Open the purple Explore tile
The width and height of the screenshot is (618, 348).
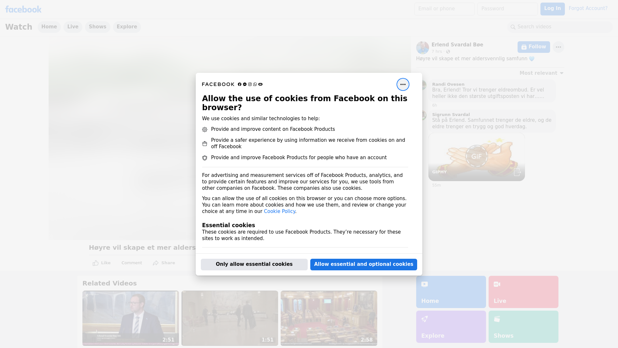451,327
